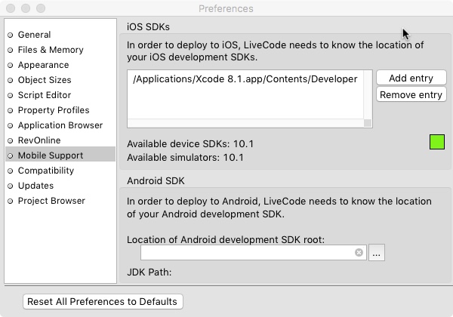Screen dimensions: 453x317
Task: Open Compatibility settings
Action: pyautogui.click(x=46, y=171)
